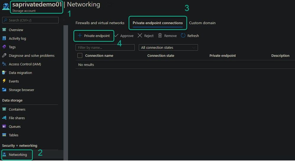Click the Diagnose and solve problems wrench icon
The width and height of the screenshot is (295, 161).
click(x=4, y=55)
